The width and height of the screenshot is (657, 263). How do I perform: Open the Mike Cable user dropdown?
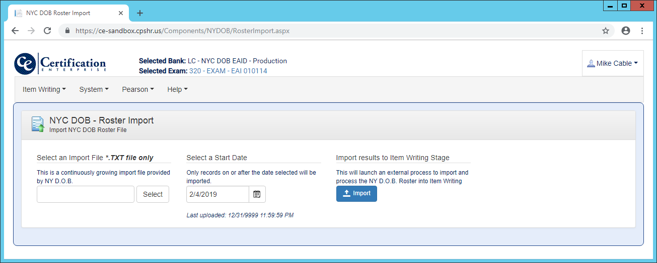(613, 64)
